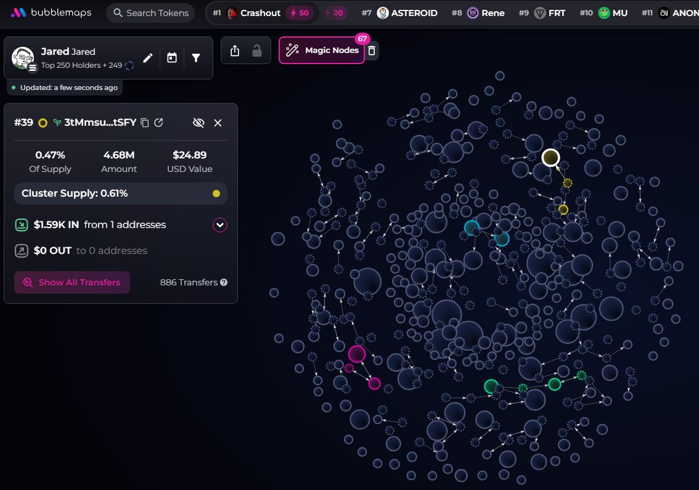Toggle hide address eye-slash icon
The image size is (699, 490).
tap(198, 123)
